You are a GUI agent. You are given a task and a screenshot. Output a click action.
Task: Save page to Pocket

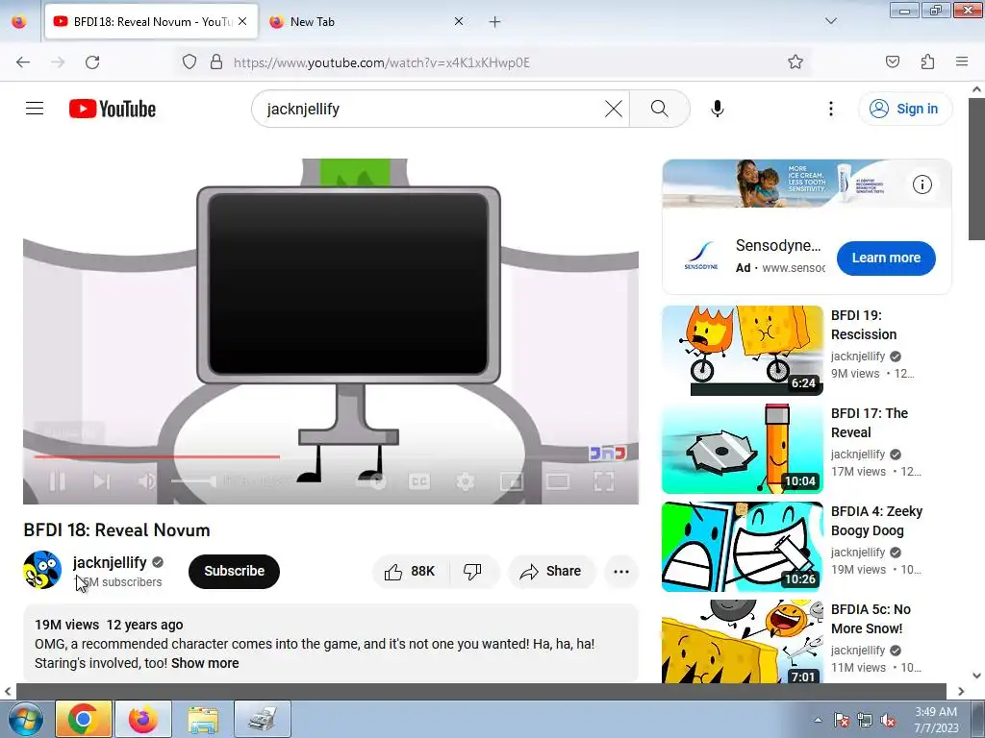tap(892, 62)
